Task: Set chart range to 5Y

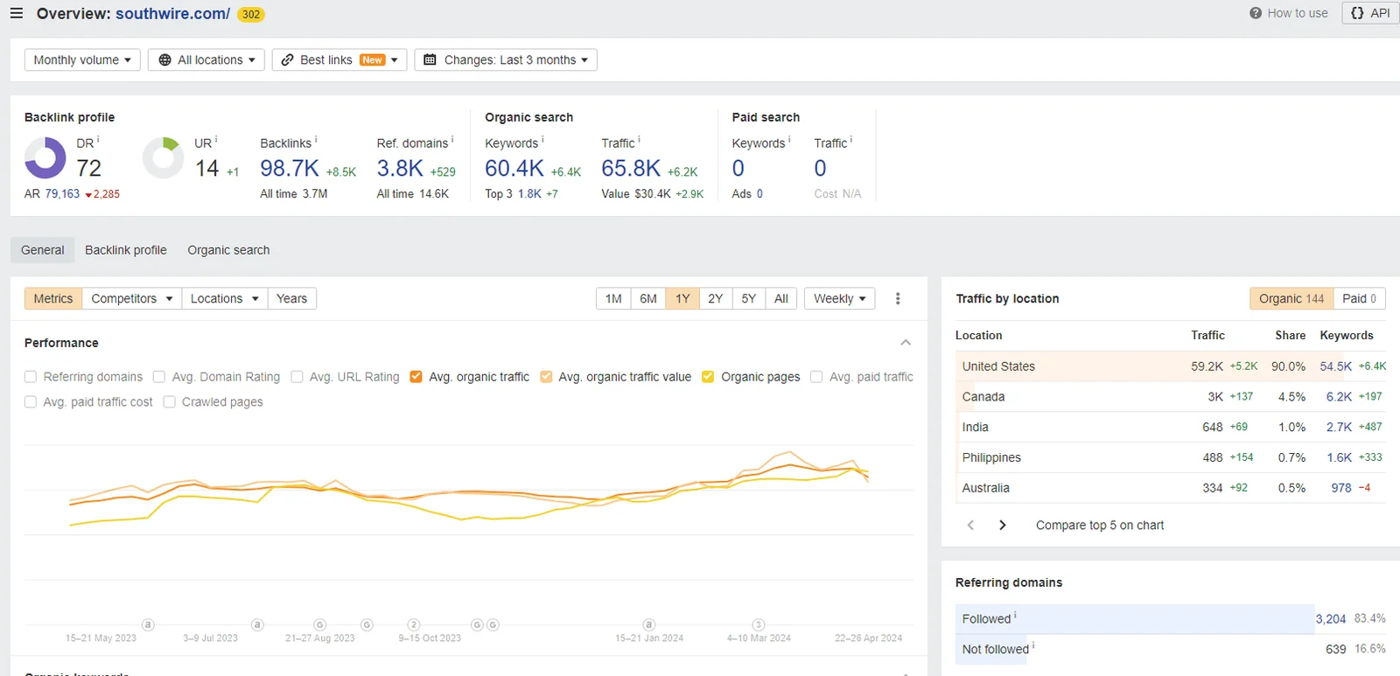Action: 749,299
